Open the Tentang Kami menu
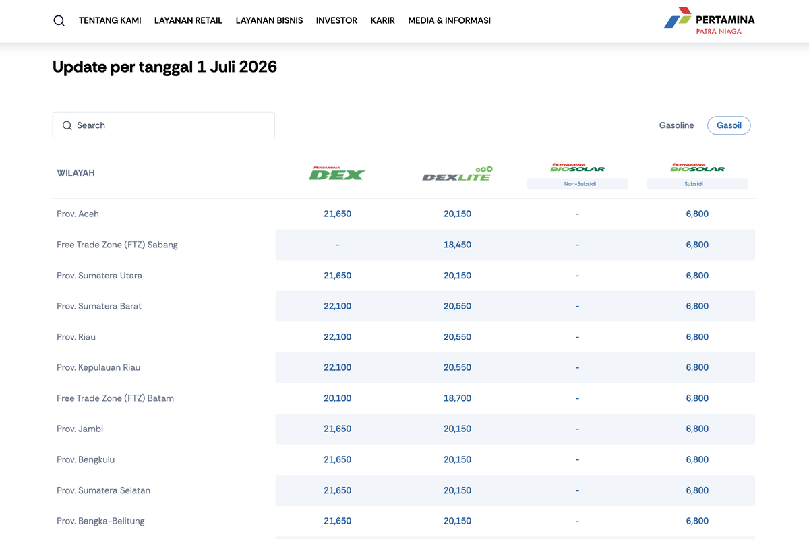This screenshot has width=809, height=539. point(110,21)
